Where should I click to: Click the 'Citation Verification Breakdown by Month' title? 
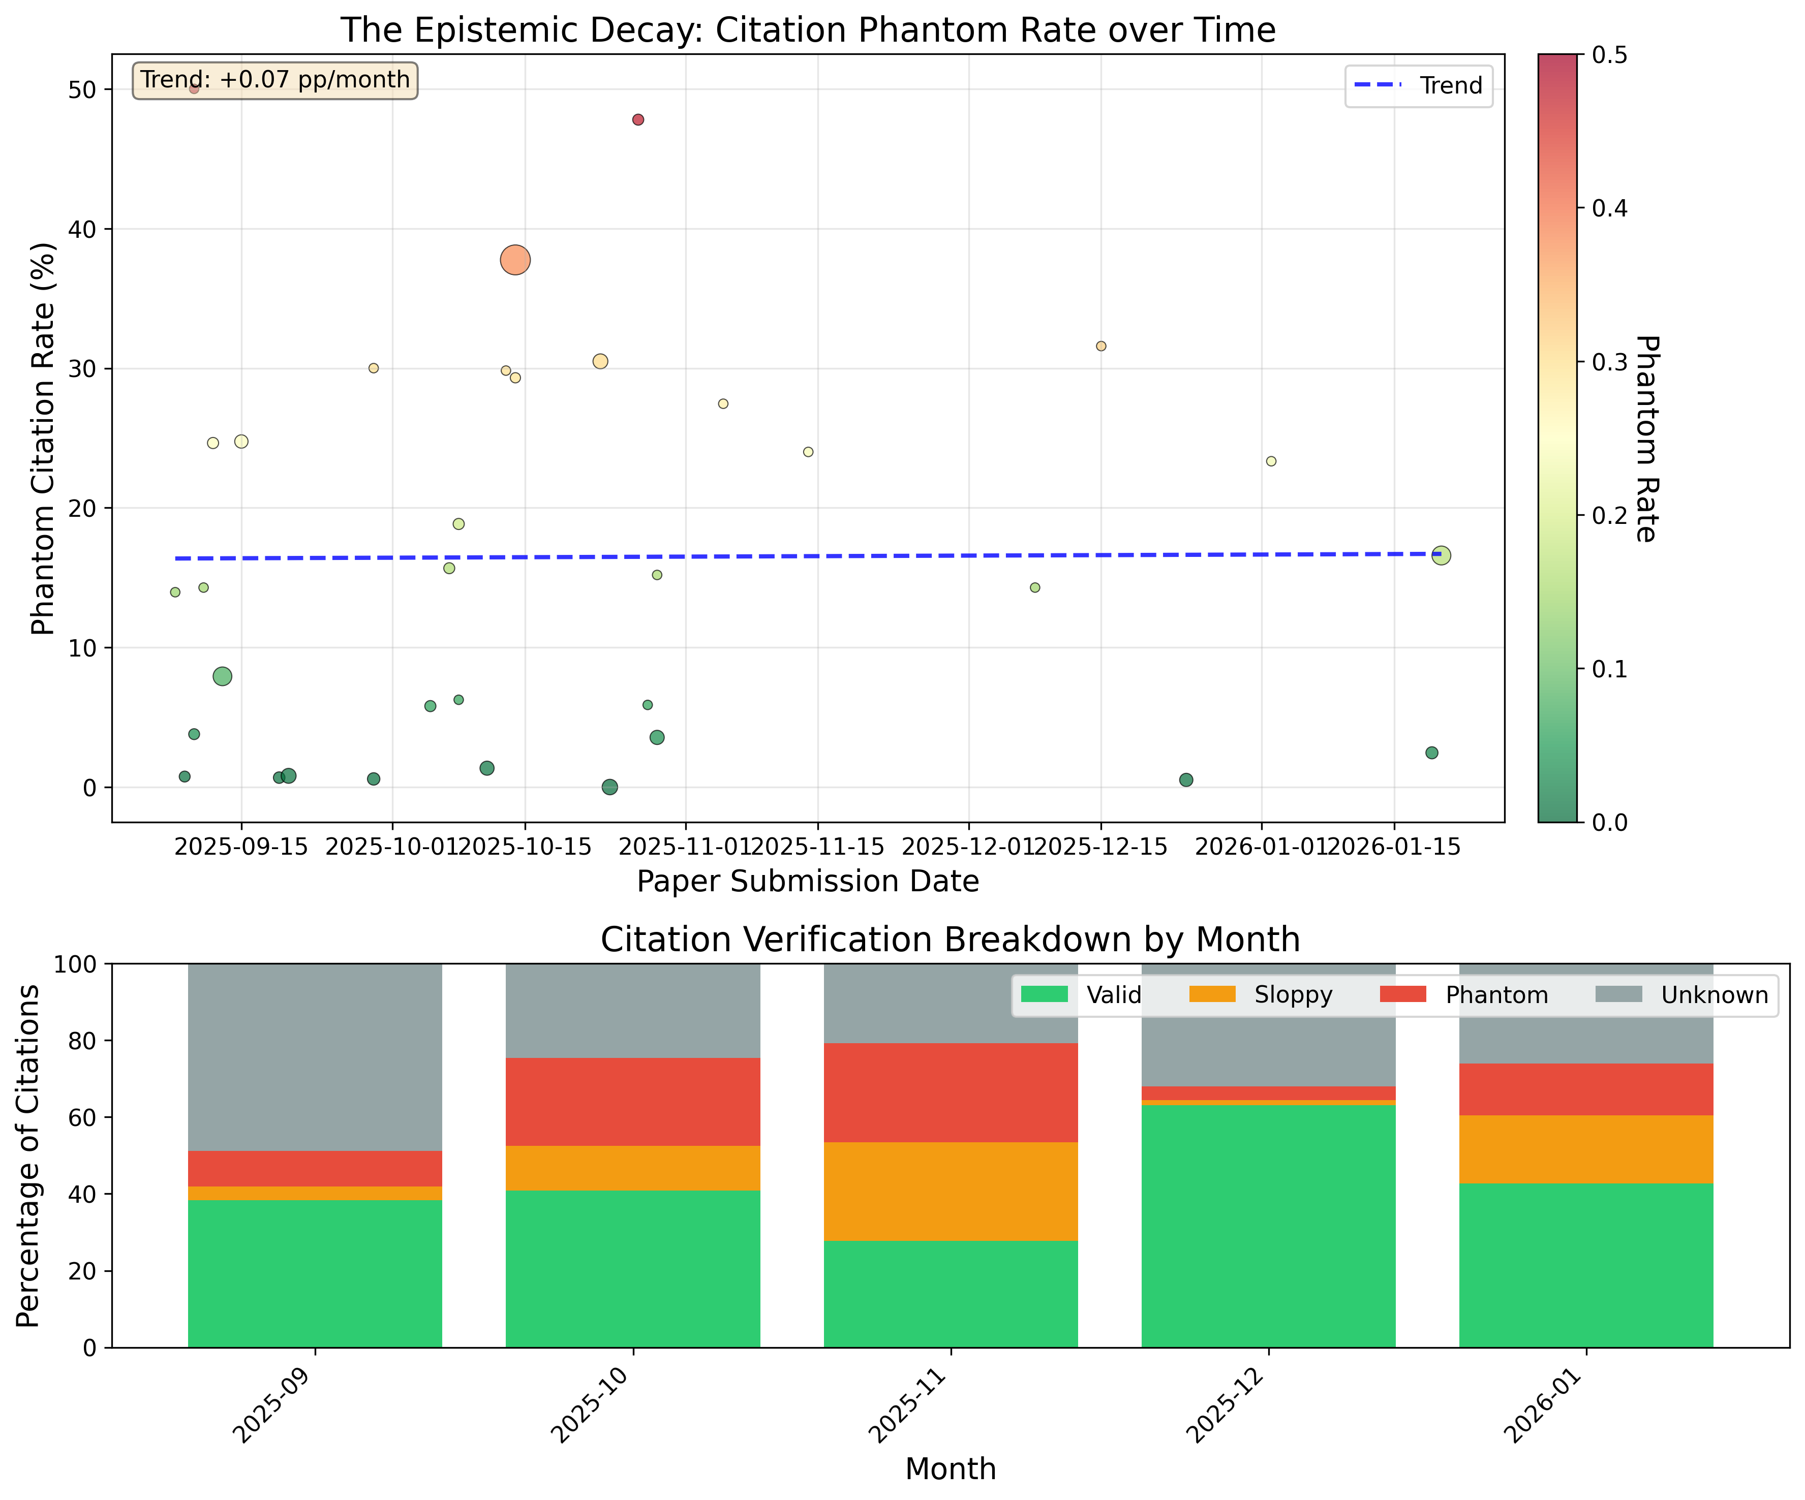(950, 939)
